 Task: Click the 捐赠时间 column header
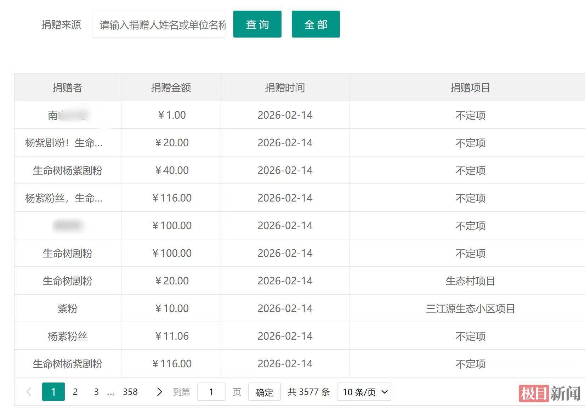pos(285,87)
